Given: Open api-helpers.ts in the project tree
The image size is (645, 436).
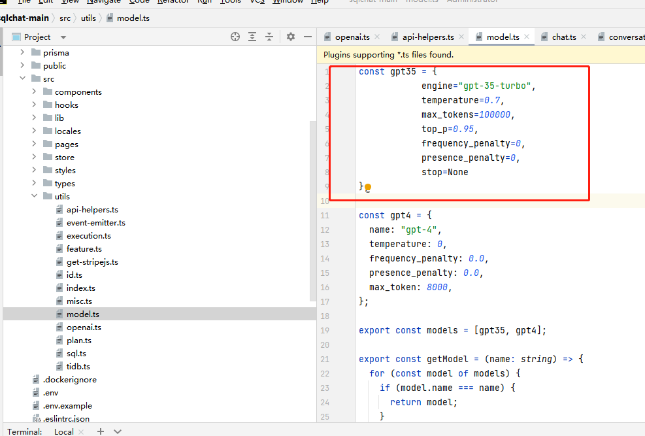Looking at the screenshot, I should pyautogui.click(x=92, y=209).
